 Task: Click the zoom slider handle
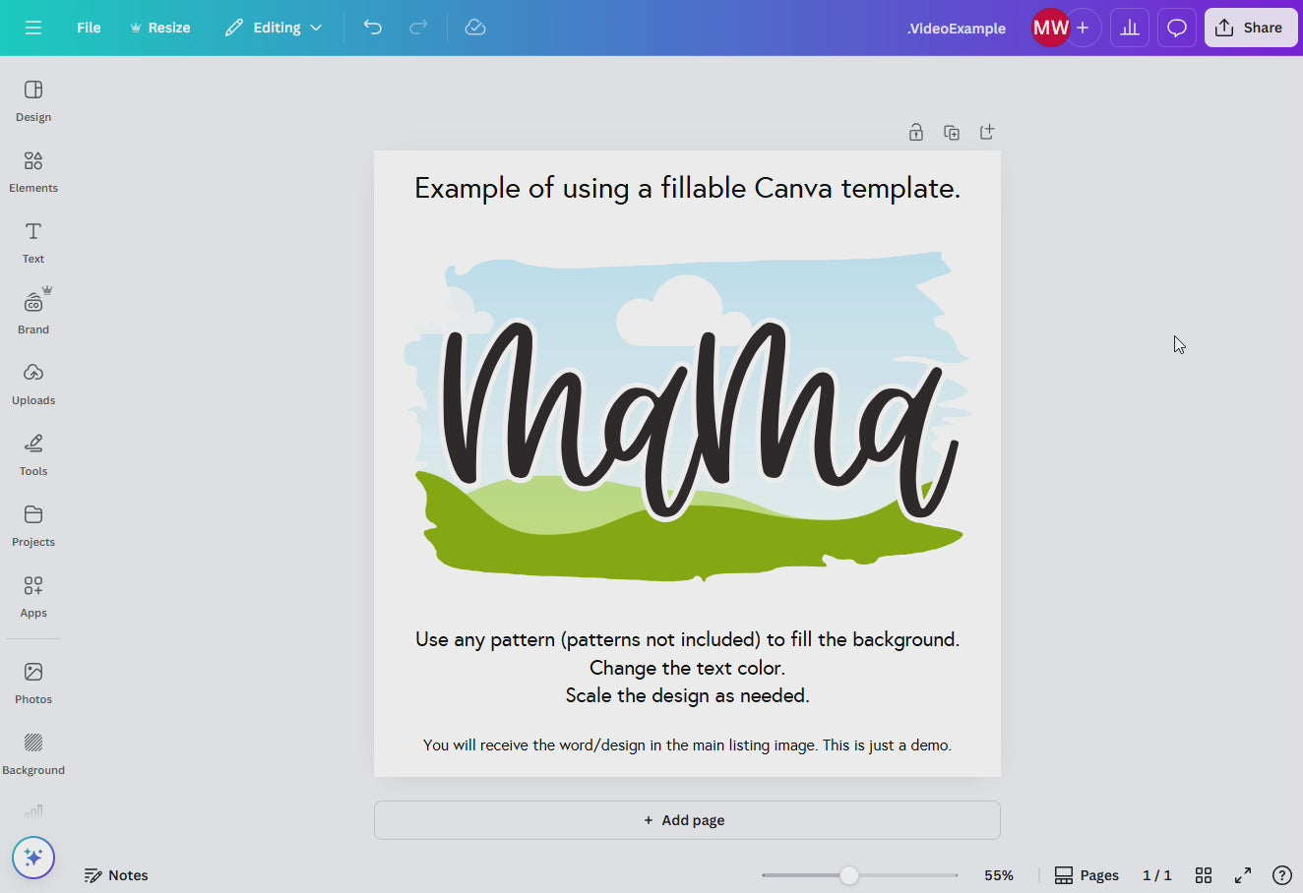pyautogui.click(x=849, y=875)
